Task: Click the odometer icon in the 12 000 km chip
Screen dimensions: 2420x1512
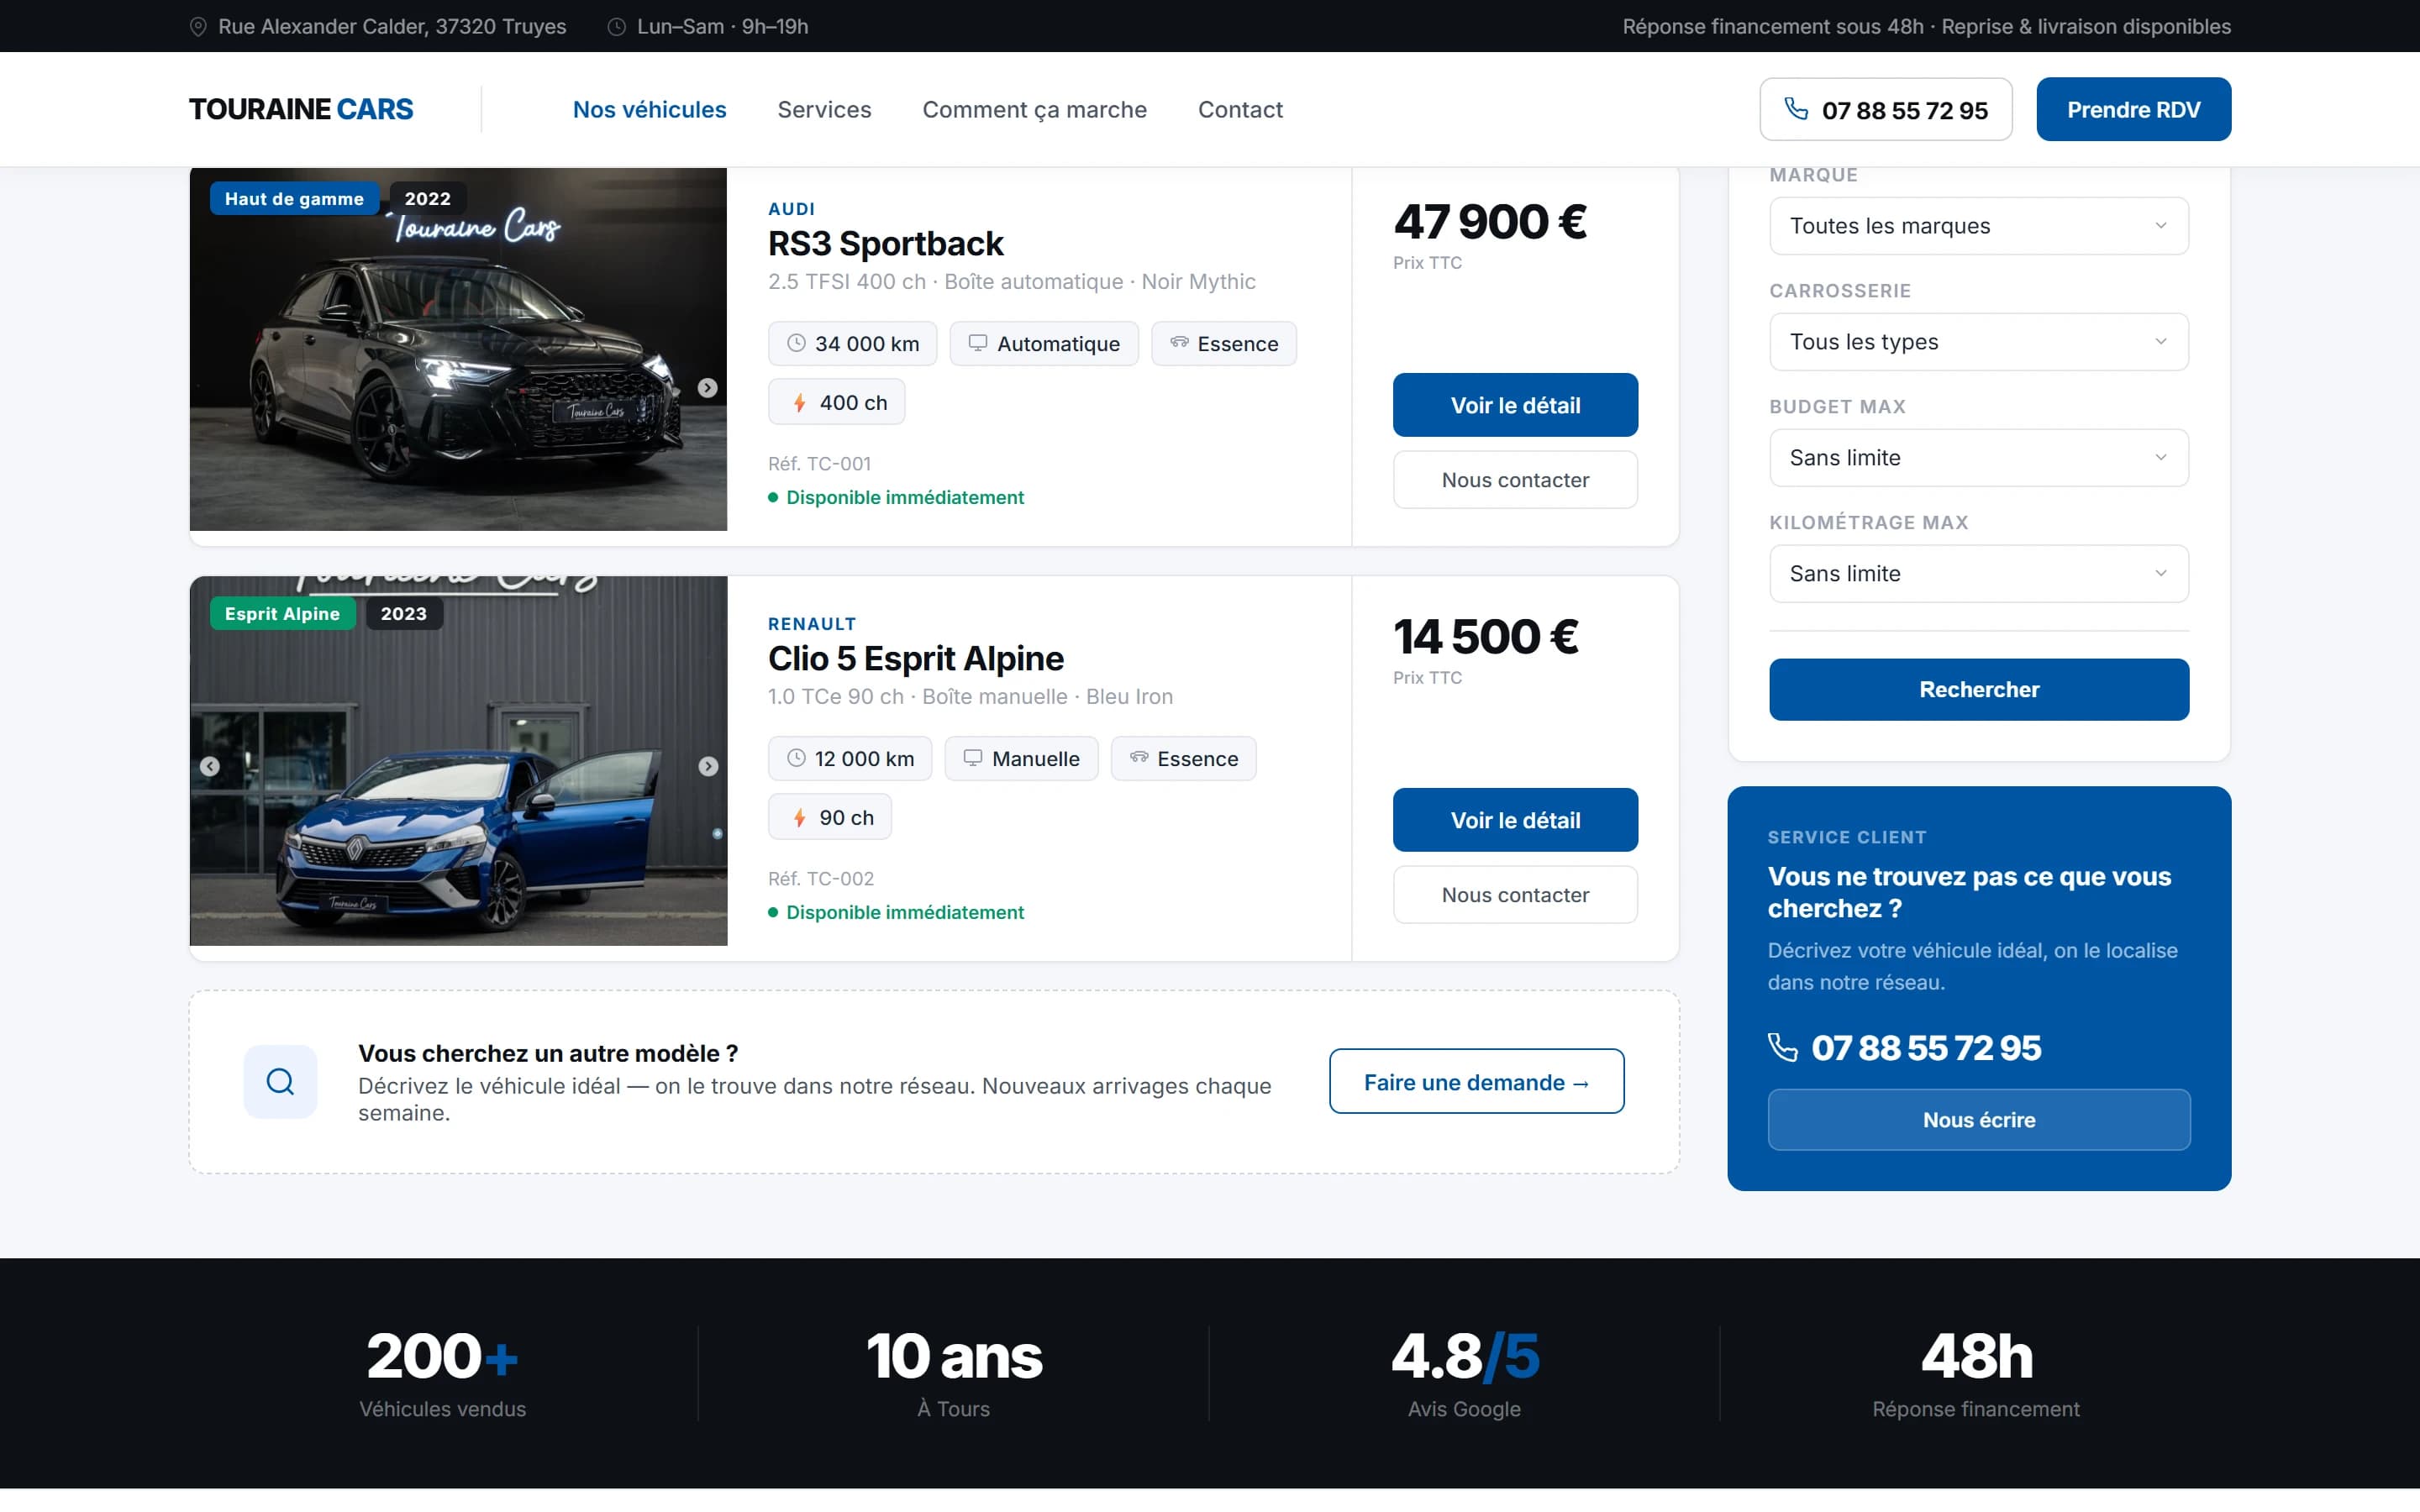Action: [796, 758]
